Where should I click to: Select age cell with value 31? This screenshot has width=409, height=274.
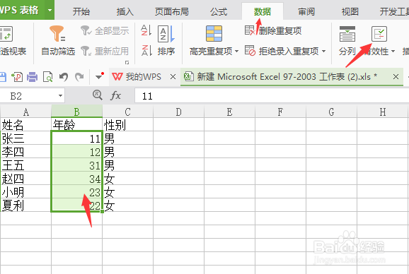click(x=76, y=165)
